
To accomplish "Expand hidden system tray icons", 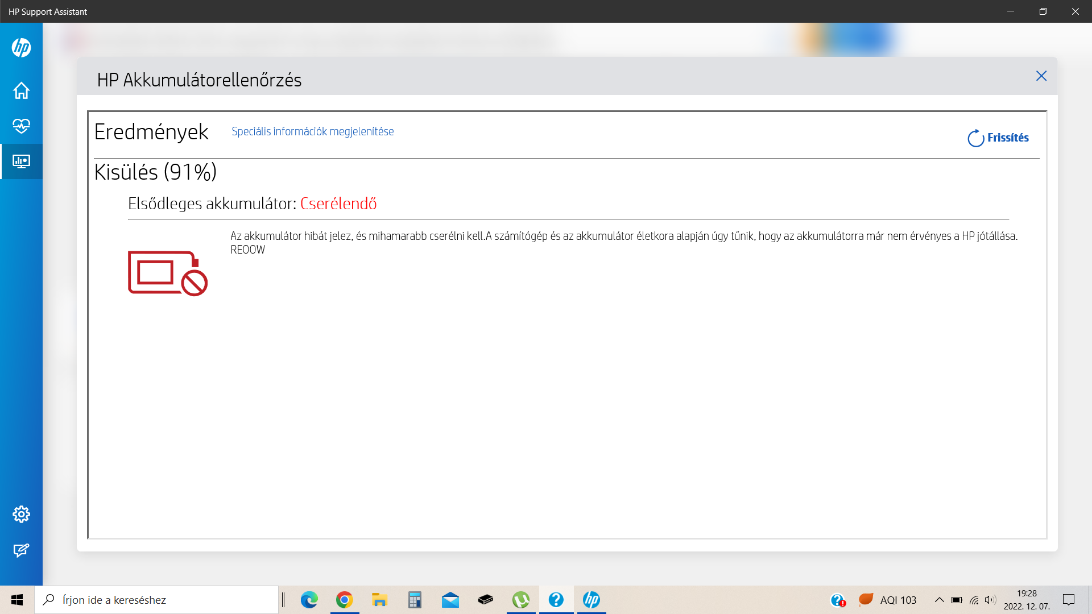I will [x=940, y=600].
